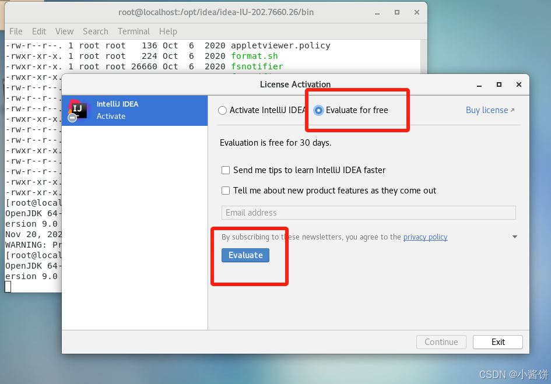The height and width of the screenshot is (384, 551).
Task: Click Exit button in License Activation
Action: 498,342
